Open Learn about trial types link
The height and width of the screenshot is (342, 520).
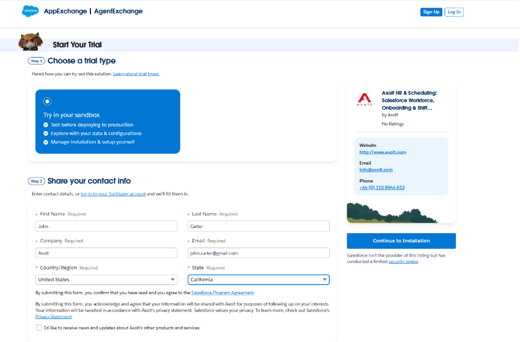pyautogui.click(x=136, y=74)
